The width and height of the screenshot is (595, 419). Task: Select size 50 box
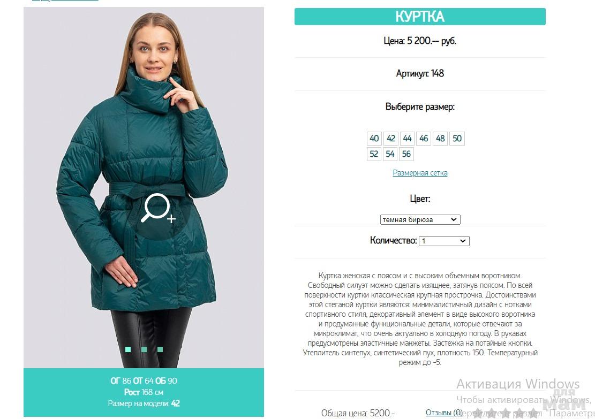pos(457,139)
